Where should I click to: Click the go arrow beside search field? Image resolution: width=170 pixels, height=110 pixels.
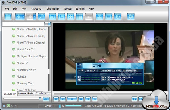47,24
